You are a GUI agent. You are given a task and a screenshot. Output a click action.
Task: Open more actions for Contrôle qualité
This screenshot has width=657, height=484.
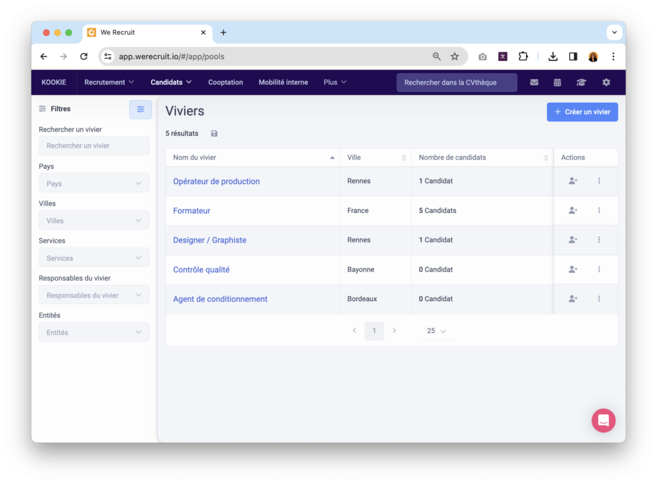[x=599, y=270]
